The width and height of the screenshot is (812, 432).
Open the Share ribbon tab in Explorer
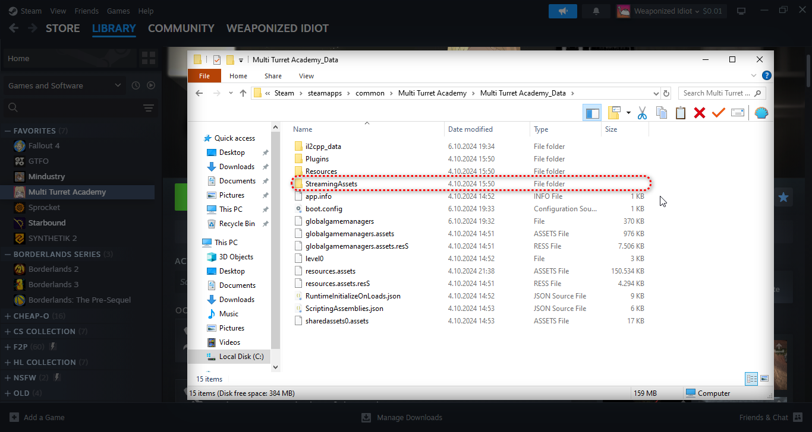click(x=273, y=76)
